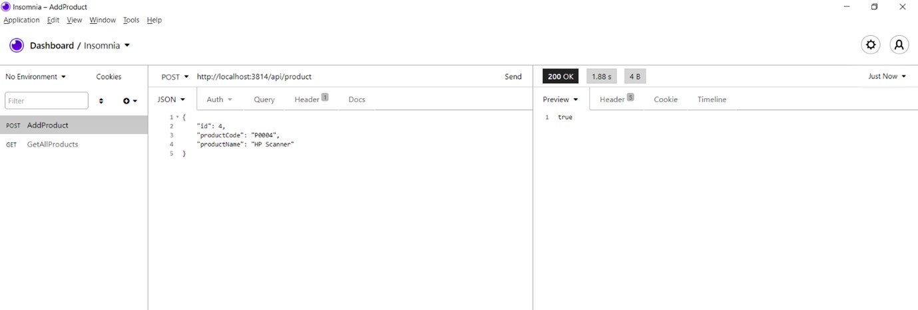Viewport: 918px width, 310px height.
Task: Collapse the JSON body fold arrow on line 1
Action: [177, 117]
